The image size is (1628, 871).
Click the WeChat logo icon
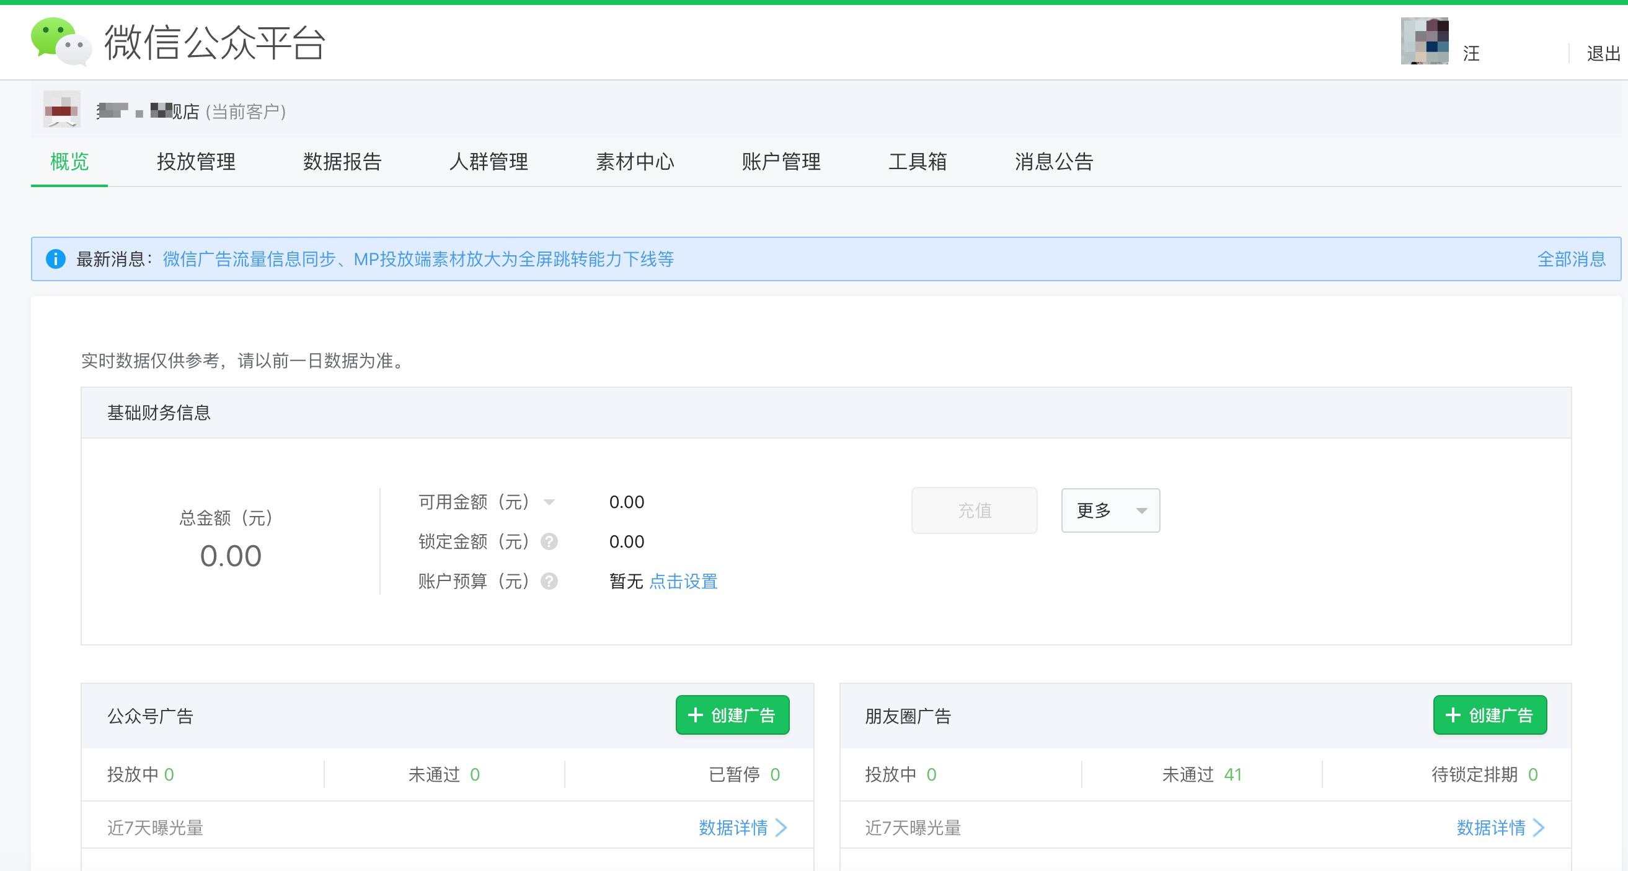61,42
